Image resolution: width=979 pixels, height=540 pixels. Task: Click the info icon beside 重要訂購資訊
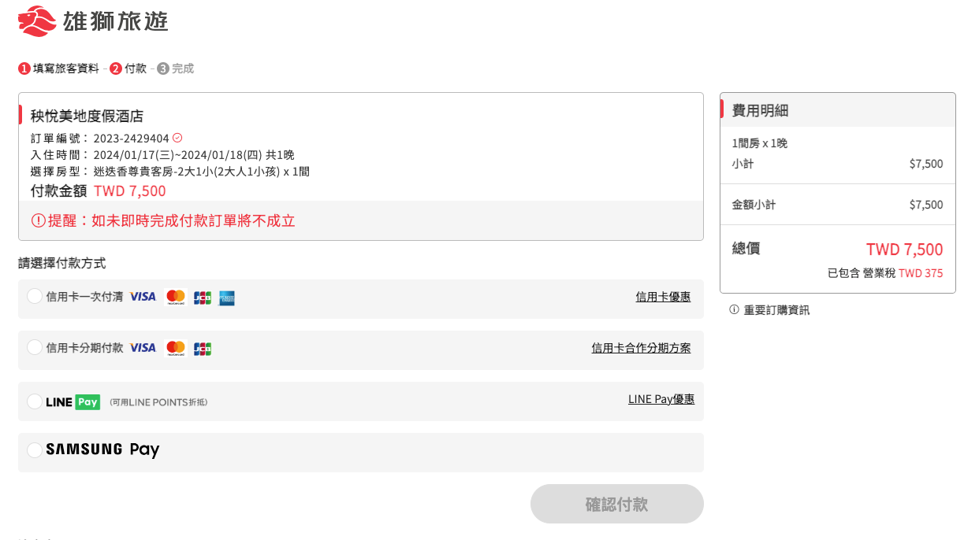[x=734, y=310]
